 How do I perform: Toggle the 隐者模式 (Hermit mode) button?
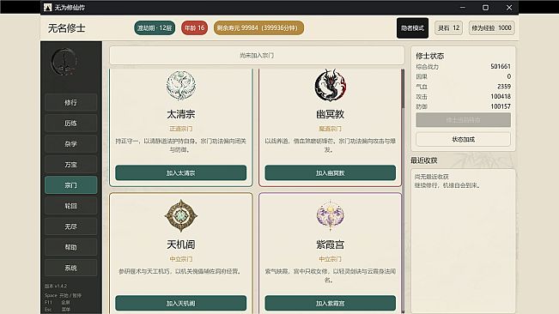pos(412,27)
